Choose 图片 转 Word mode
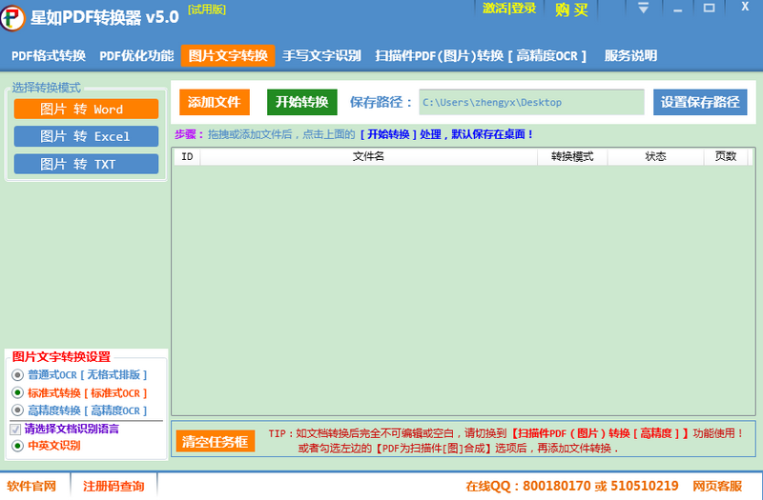The width and height of the screenshot is (763, 500). 86,109
